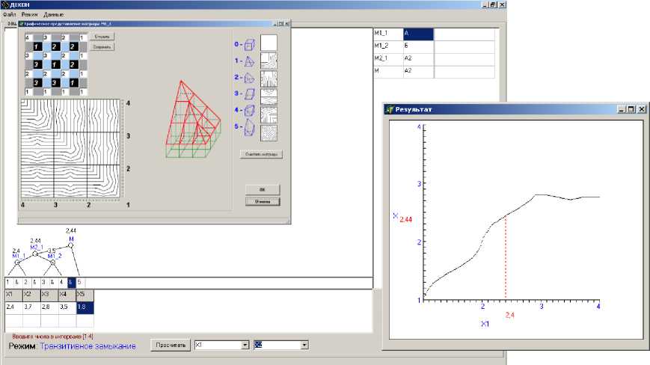
Task: Open the second variable dropdown right of X1
Action: coord(304,345)
